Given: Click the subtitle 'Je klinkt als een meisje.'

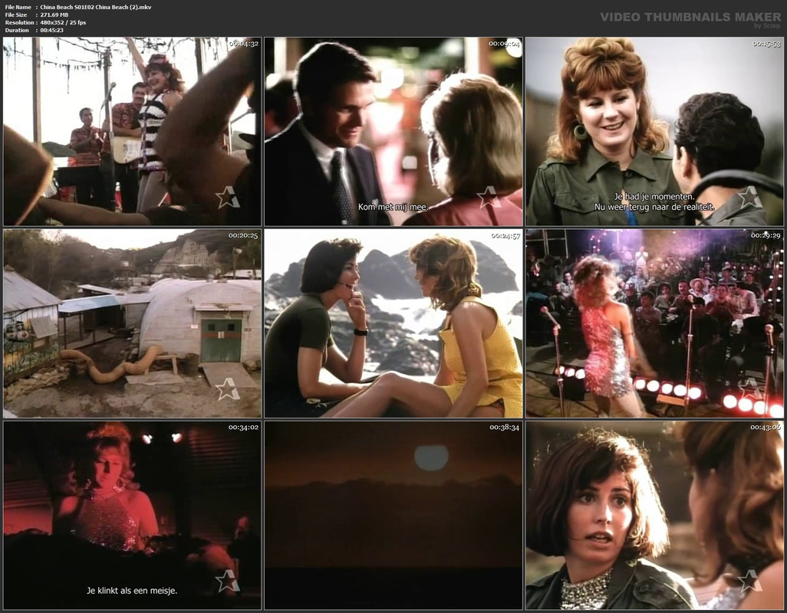Looking at the screenshot, I should pyautogui.click(x=132, y=591).
